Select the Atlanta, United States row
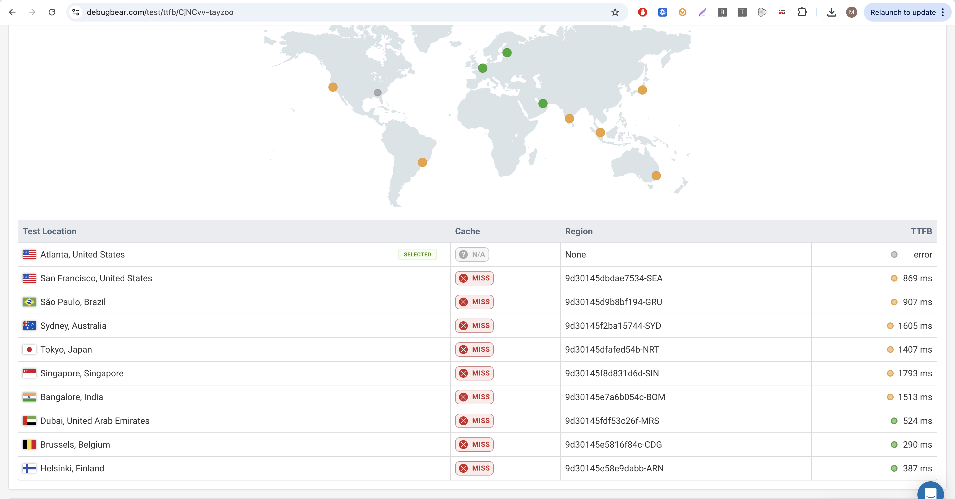The image size is (955, 499). tap(82, 255)
